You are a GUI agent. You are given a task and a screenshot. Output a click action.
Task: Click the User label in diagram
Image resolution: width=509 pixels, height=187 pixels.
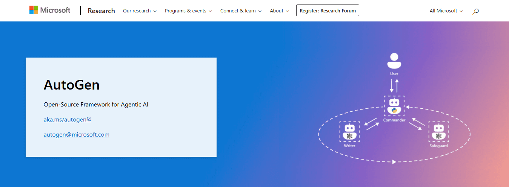click(x=394, y=74)
